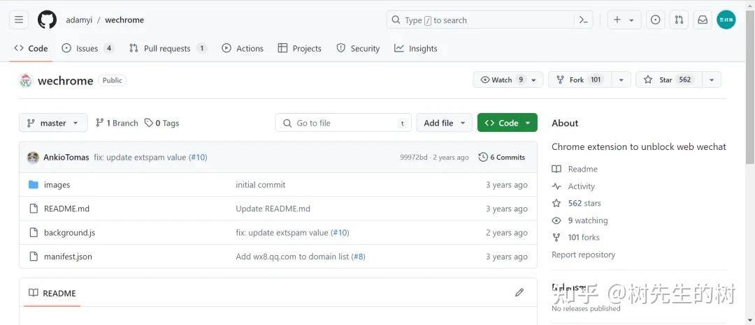Fork the wechrome repository
Image resolution: width=755 pixels, height=325 pixels.
pos(580,80)
